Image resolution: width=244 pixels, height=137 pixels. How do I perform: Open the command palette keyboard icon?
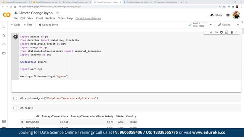click(4, 121)
